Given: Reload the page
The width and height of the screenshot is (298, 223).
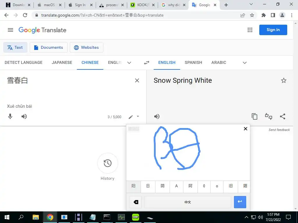Looking at the screenshot, I should pos(25,15).
